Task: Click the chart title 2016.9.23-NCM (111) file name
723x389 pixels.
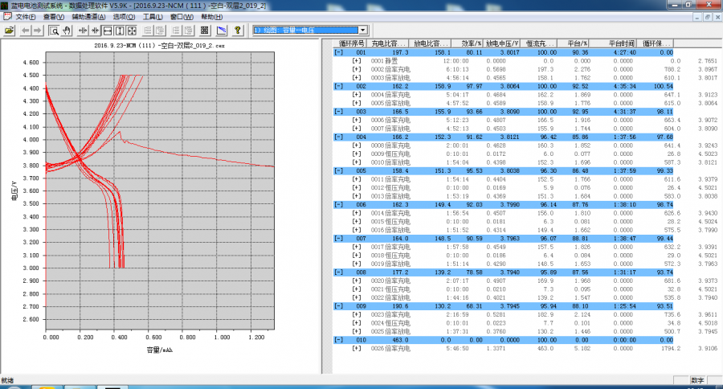Action: coord(159,46)
